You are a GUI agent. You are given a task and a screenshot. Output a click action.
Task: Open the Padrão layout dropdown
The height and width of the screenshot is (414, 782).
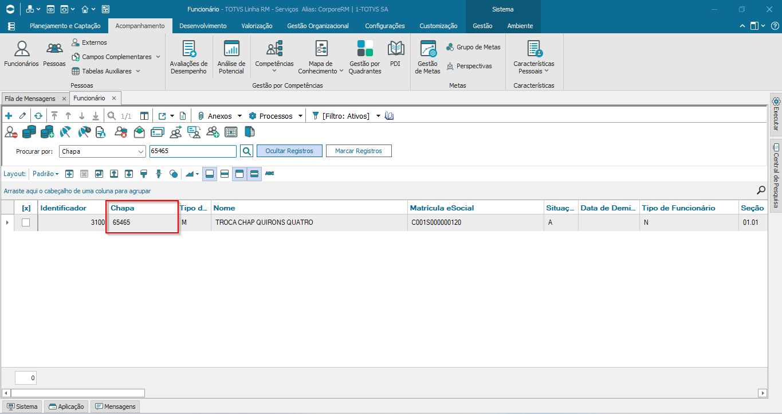pyautogui.click(x=46, y=174)
